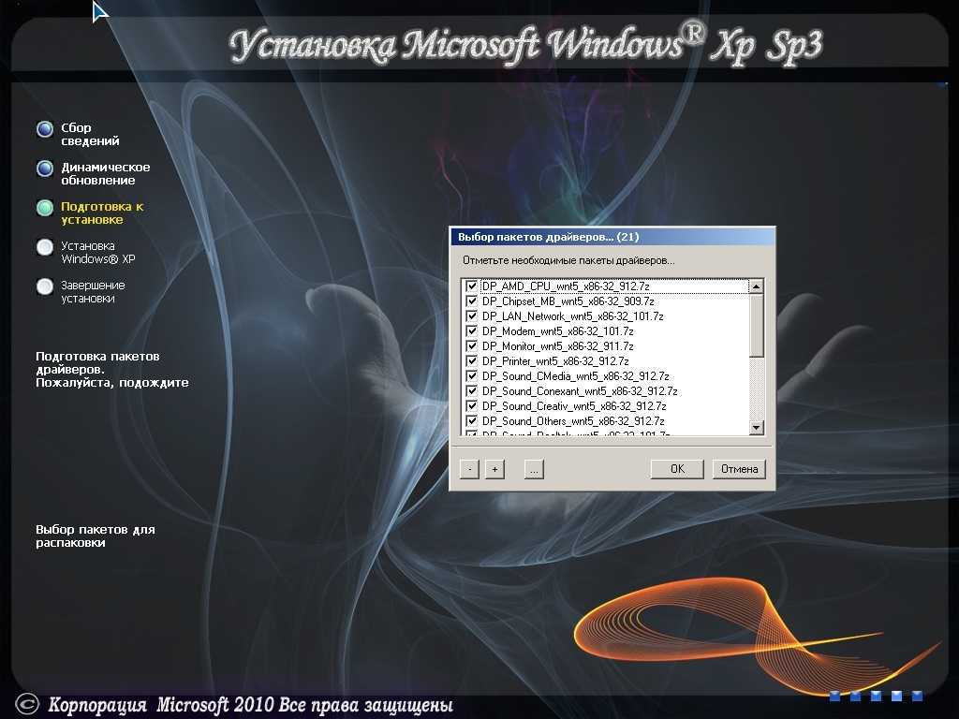Select DP_Sound_CMedia_wnt5_x86-32_912.7z row text

point(576,376)
